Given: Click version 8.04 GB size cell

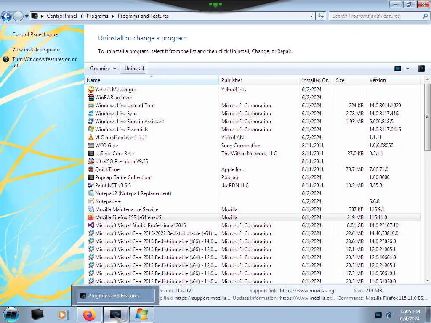Looking at the screenshot, I should (x=355, y=225).
